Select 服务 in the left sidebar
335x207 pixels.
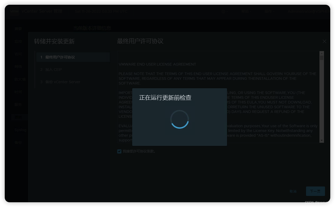[18, 105]
